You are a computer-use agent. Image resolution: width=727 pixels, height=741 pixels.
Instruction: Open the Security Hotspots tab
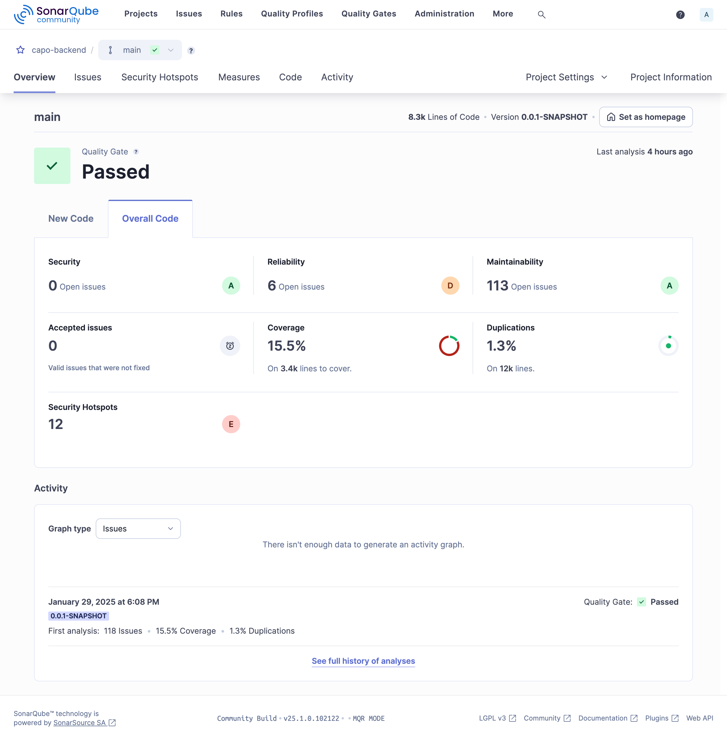click(160, 77)
